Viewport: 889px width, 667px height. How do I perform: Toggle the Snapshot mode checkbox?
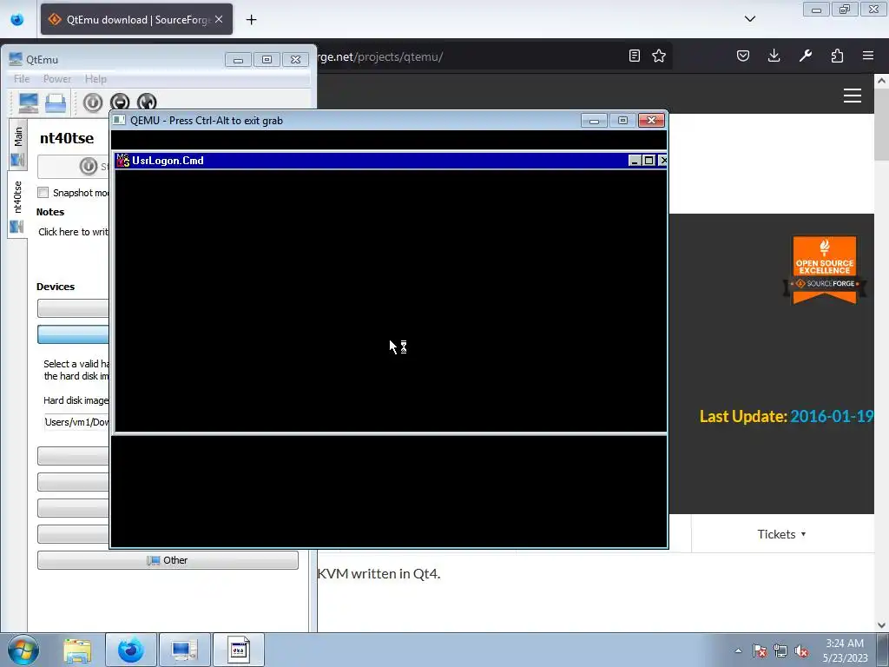coord(43,192)
